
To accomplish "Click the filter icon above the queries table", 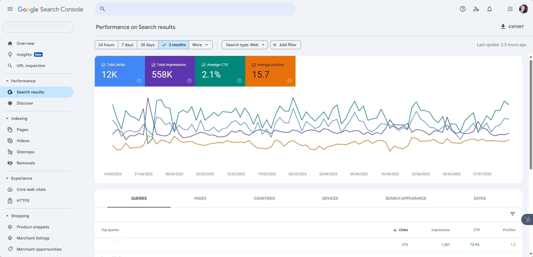I will coord(512,214).
